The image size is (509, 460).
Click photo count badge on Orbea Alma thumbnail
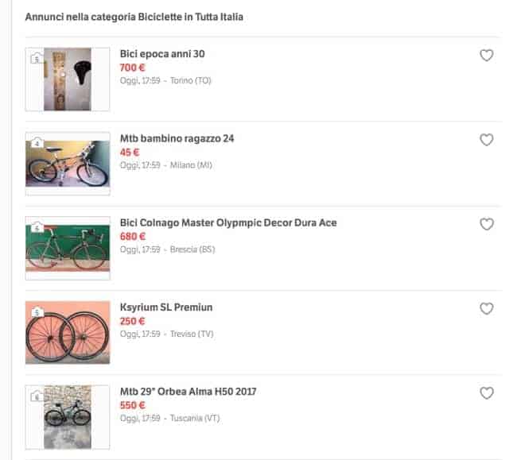point(36,396)
